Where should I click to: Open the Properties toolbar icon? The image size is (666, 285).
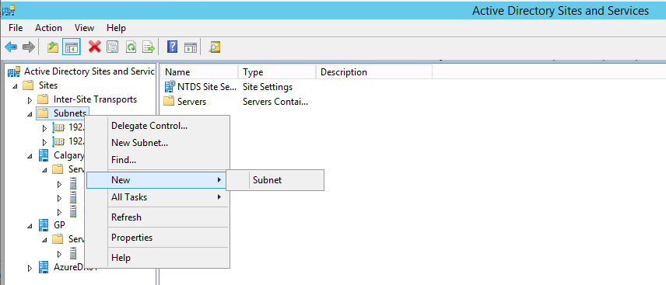pos(112,47)
